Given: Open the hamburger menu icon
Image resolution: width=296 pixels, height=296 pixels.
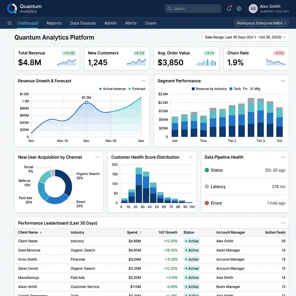Looking at the screenshot, I should (10, 23).
